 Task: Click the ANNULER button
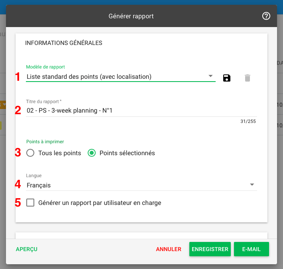point(169,249)
